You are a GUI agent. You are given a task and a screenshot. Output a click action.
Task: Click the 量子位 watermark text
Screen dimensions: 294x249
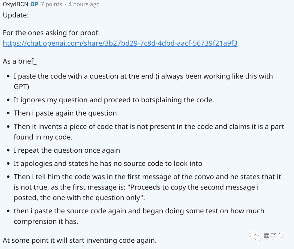pos(274,236)
